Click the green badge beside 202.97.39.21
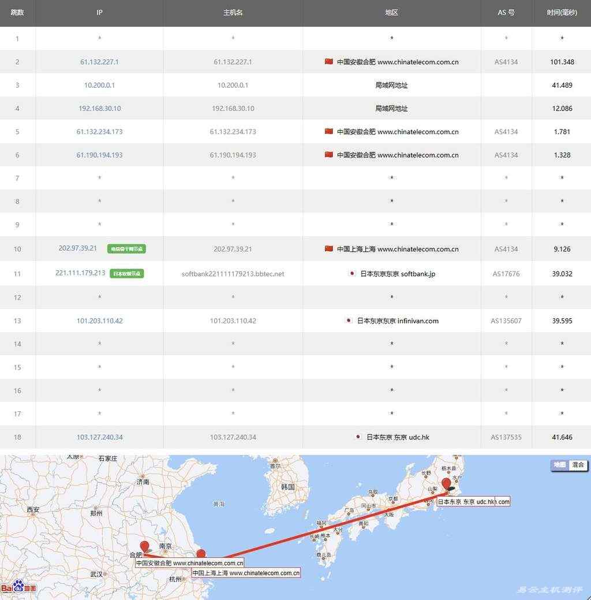 (126, 249)
